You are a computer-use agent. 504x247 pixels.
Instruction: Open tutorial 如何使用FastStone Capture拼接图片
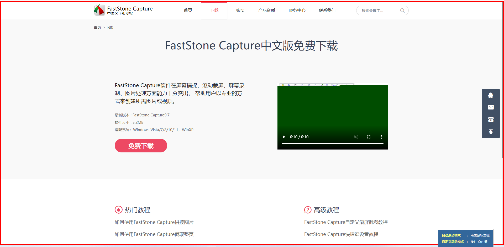click(154, 222)
